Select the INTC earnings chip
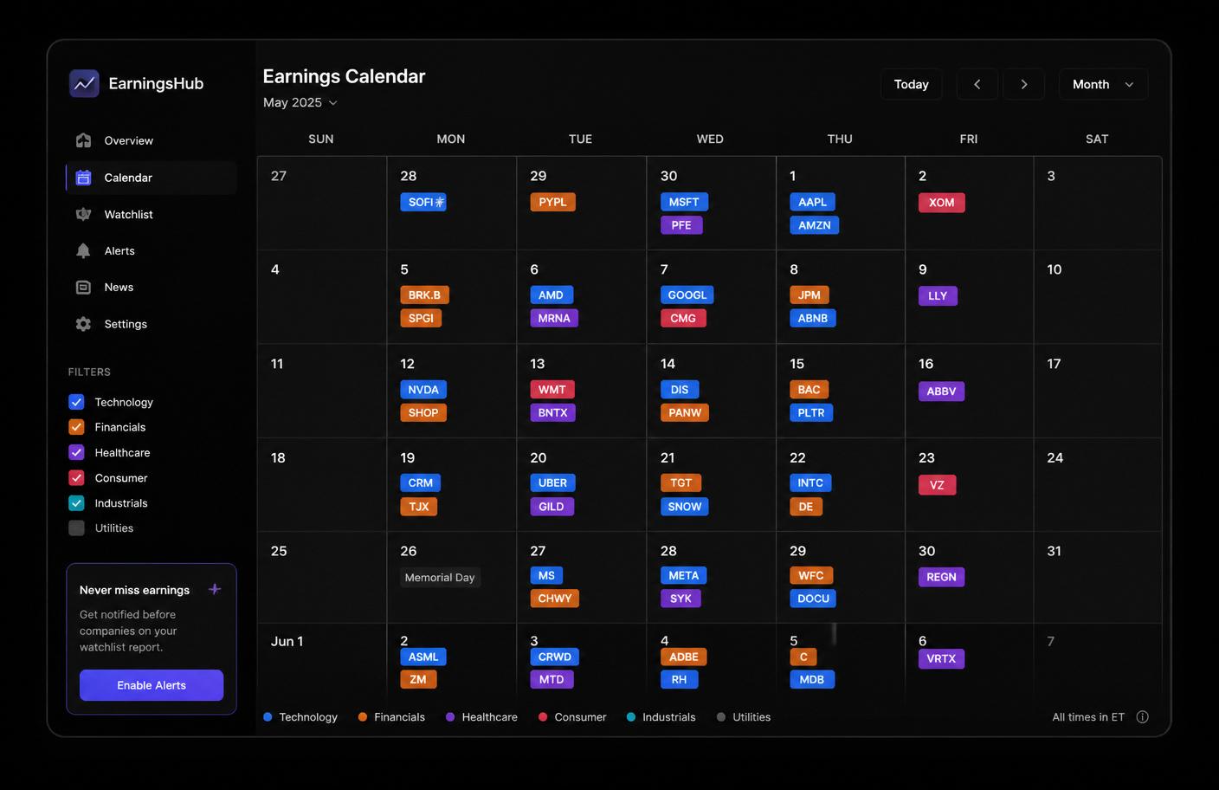 [x=810, y=482]
